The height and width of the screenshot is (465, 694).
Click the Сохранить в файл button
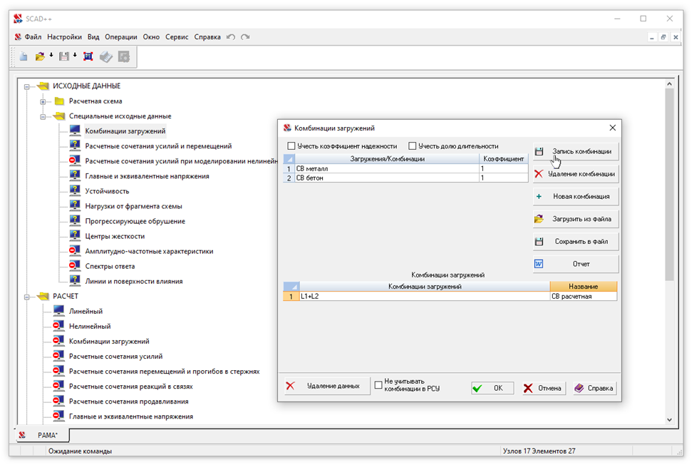[x=576, y=241]
